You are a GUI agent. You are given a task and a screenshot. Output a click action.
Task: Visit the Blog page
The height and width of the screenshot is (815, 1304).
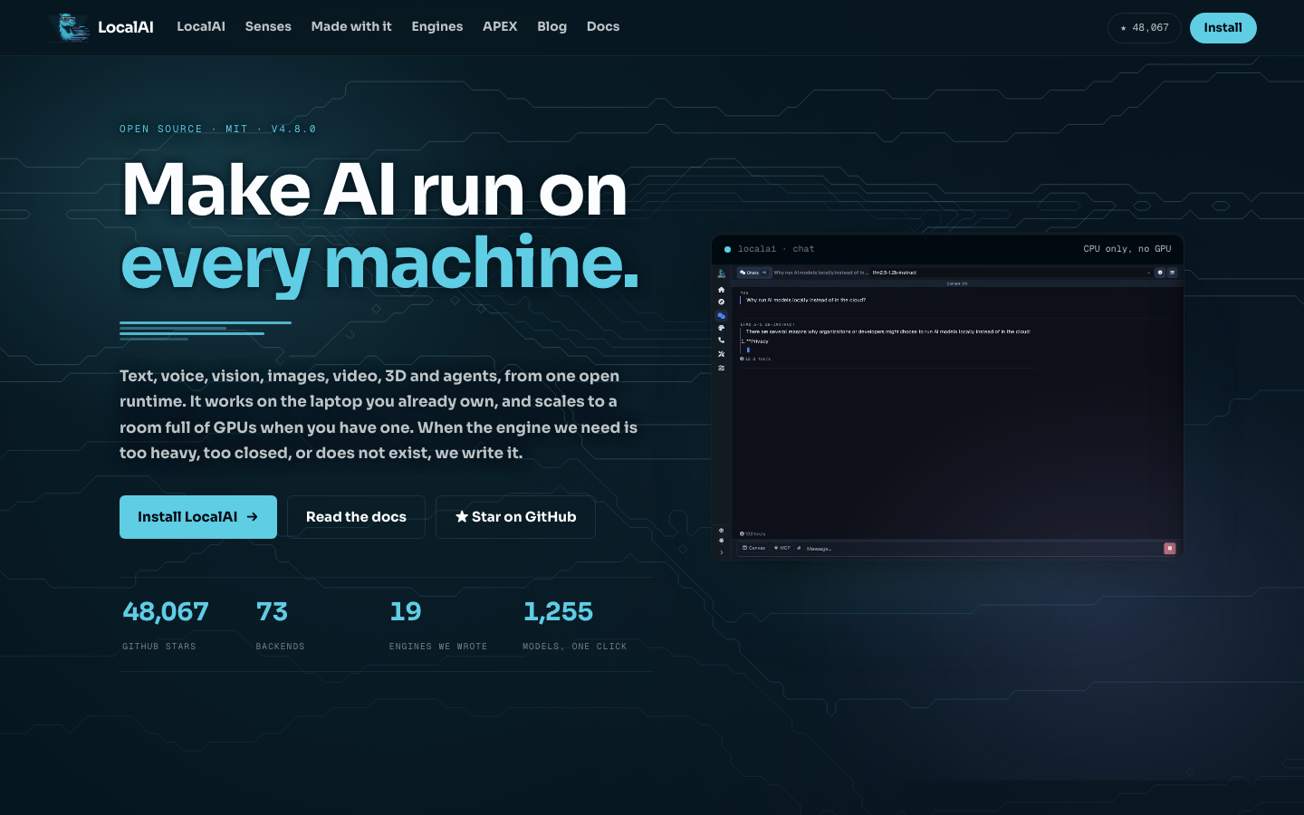(x=551, y=26)
